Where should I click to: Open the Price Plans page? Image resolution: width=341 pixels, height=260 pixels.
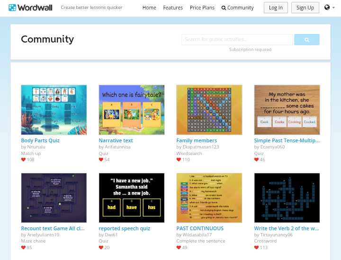click(202, 8)
